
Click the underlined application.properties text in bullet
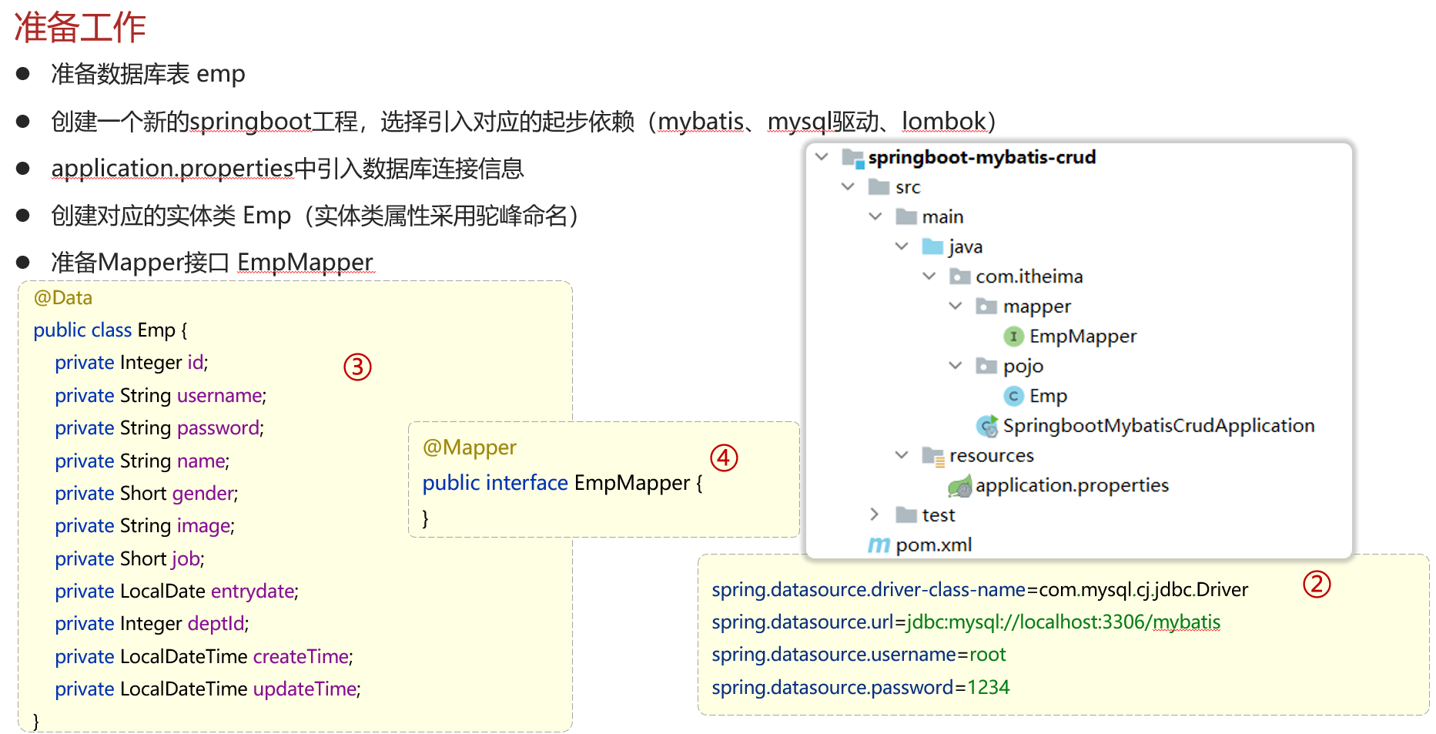[x=172, y=168]
